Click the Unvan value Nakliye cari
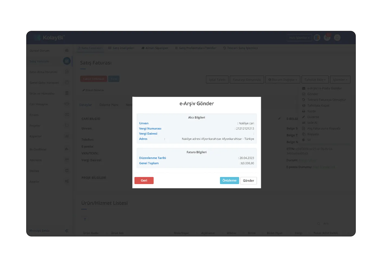 [x=246, y=123]
